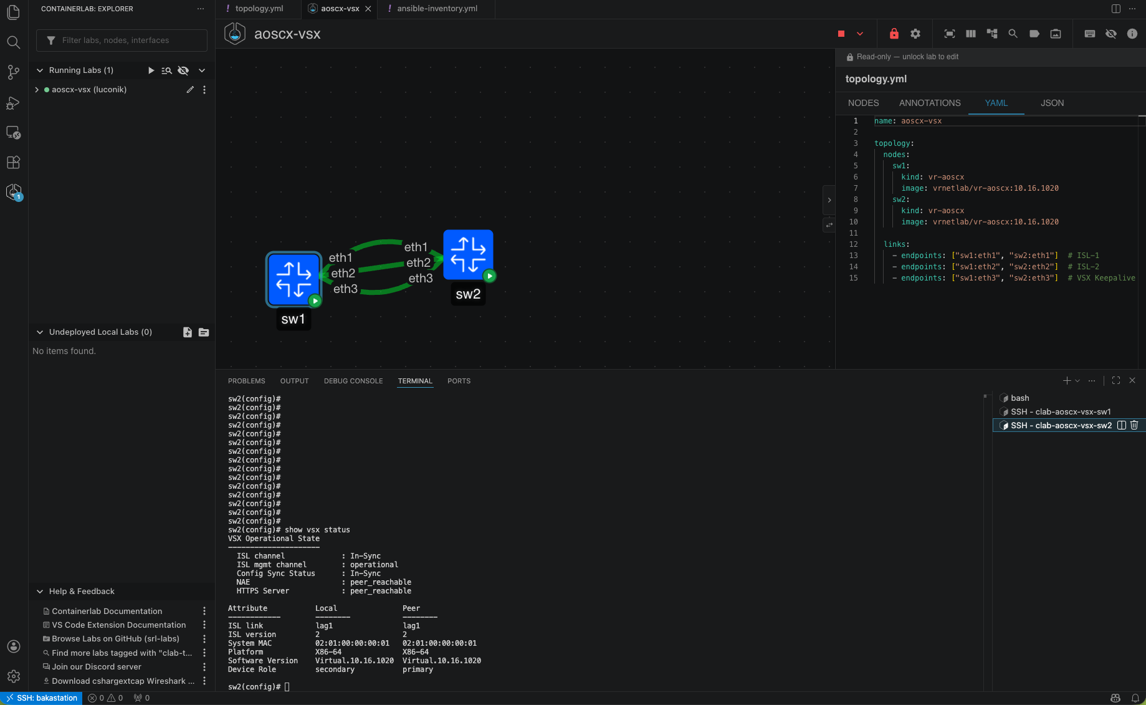This screenshot has height=705, width=1146.
Task: Stop the lab with red square button
Action: pos(841,34)
